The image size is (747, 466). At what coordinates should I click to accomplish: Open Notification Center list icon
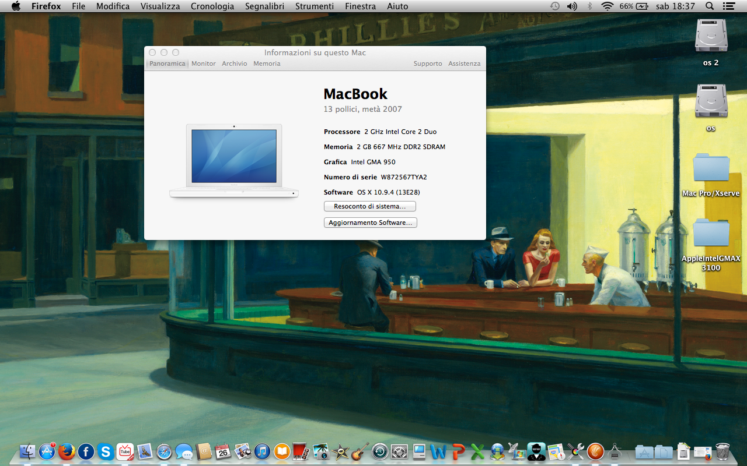[x=728, y=6]
